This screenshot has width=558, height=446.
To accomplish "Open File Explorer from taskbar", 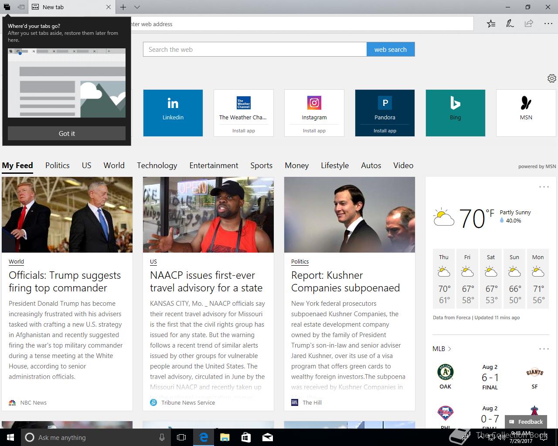I will click(x=225, y=437).
